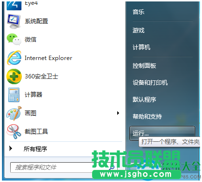
Task: Click the 微信 green chat icon
Action: pyautogui.click(x=14, y=39)
